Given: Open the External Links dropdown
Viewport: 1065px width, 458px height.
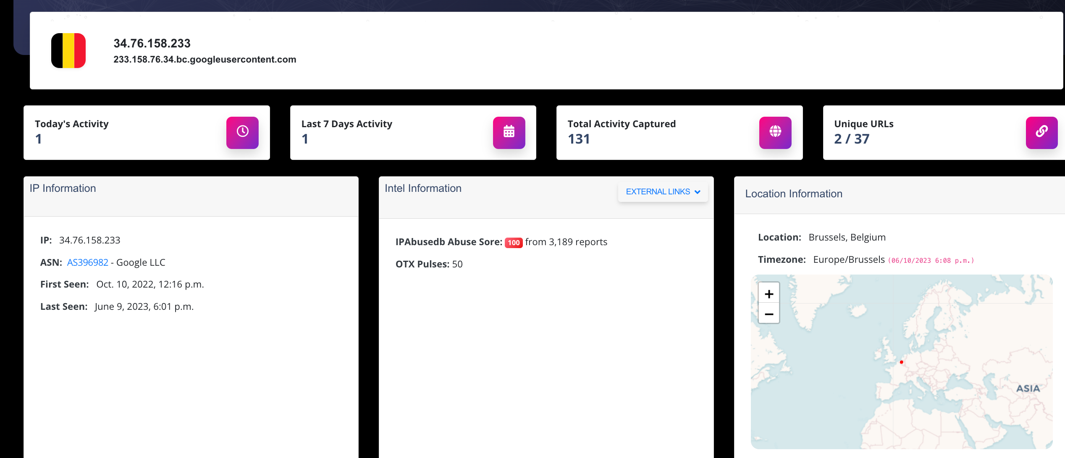Looking at the screenshot, I should point(658,192).
